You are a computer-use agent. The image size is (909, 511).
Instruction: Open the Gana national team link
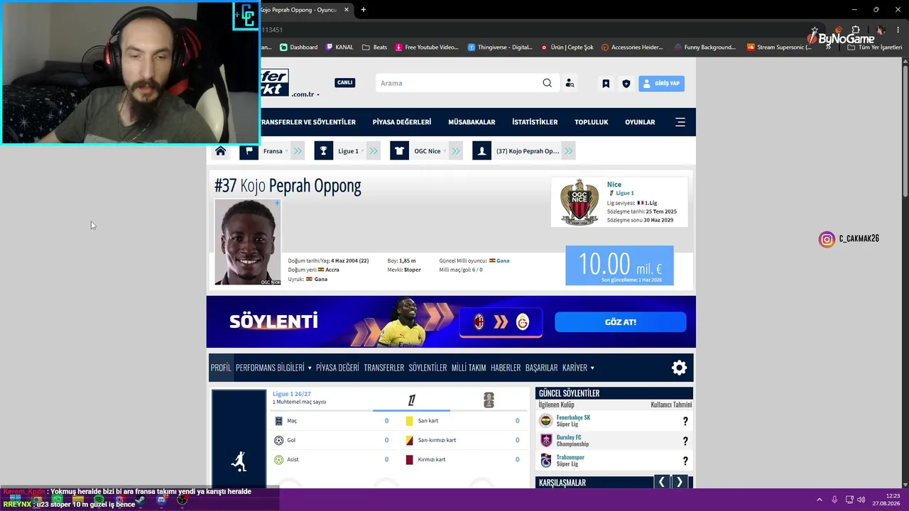(x=503, y=260)
